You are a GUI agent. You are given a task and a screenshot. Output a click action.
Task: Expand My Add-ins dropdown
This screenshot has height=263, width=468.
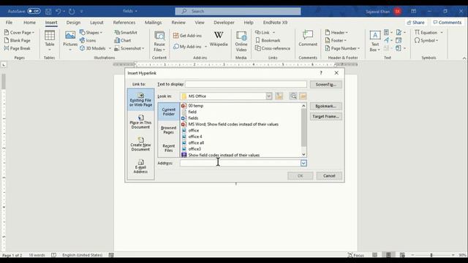click(205, 47)
